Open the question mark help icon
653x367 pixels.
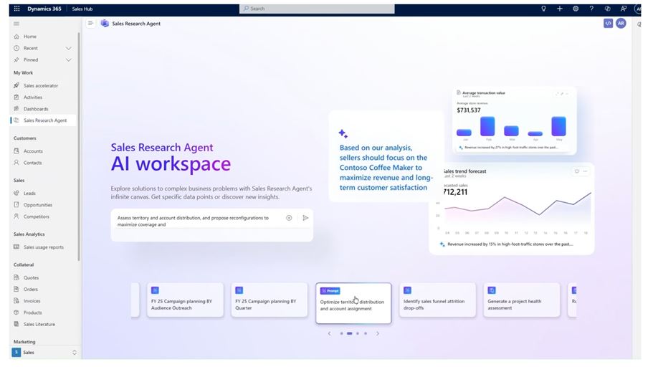[591, 9]
